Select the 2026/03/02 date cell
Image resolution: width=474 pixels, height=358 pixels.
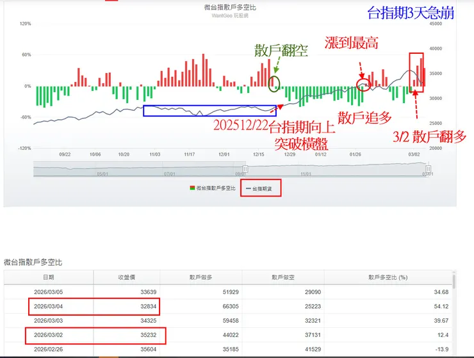[x=49, y=335]
